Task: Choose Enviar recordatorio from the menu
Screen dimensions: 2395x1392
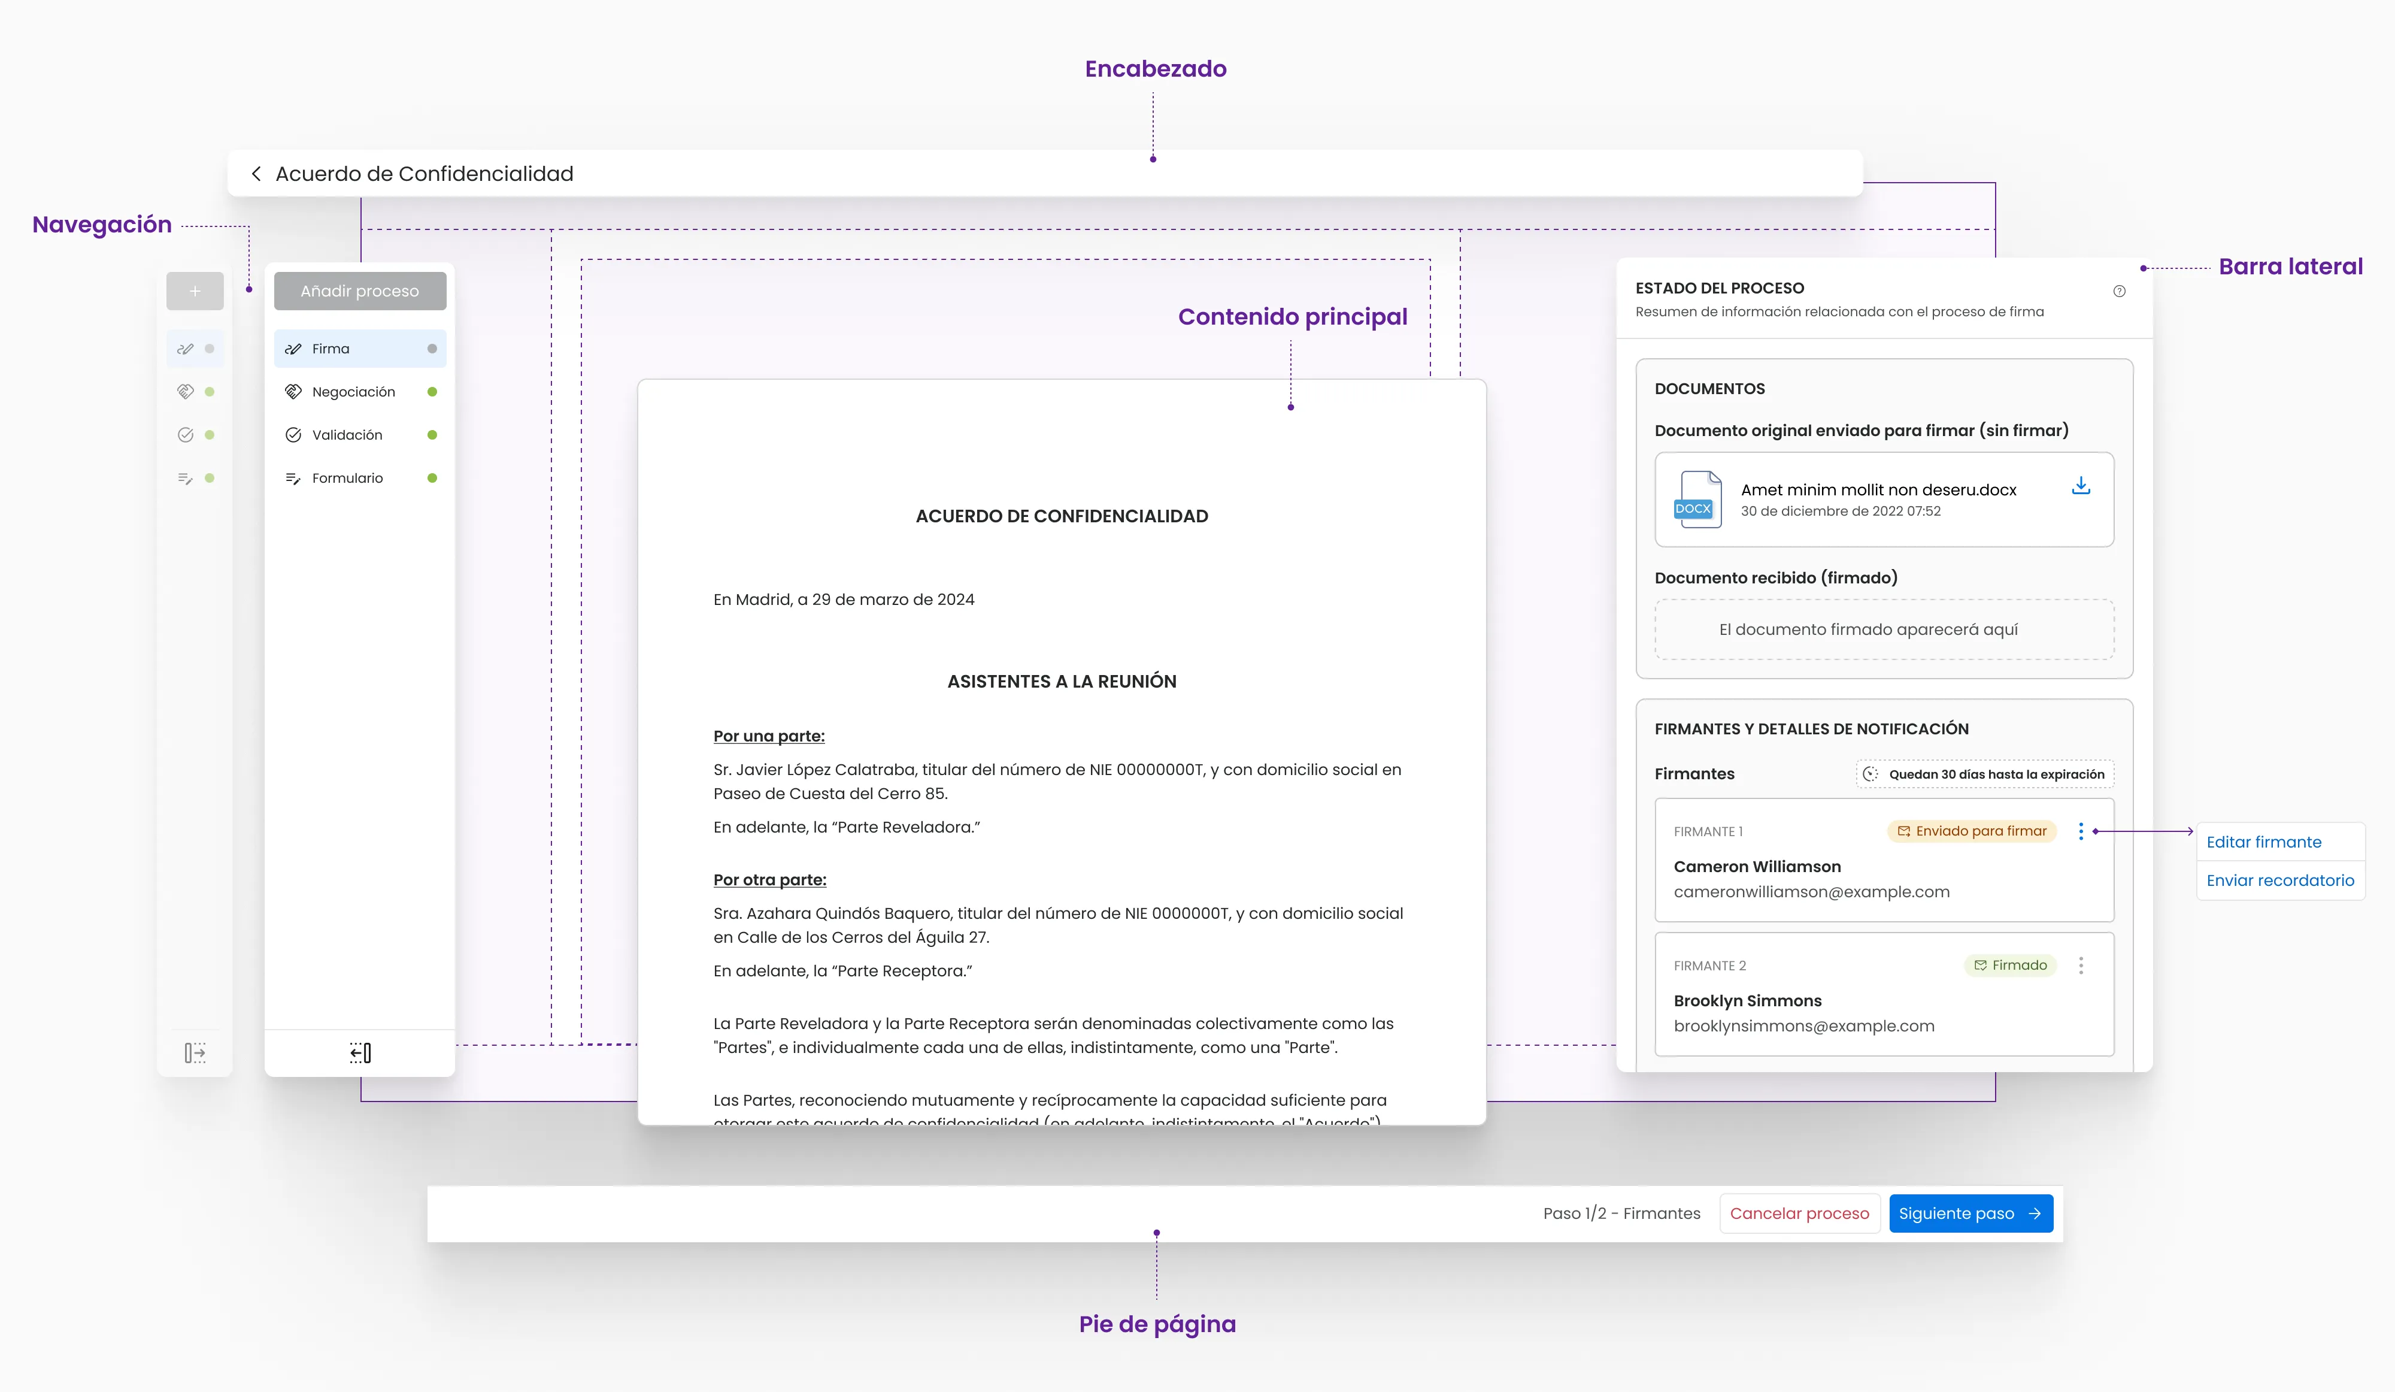Action: click(x=2280, y=880)
